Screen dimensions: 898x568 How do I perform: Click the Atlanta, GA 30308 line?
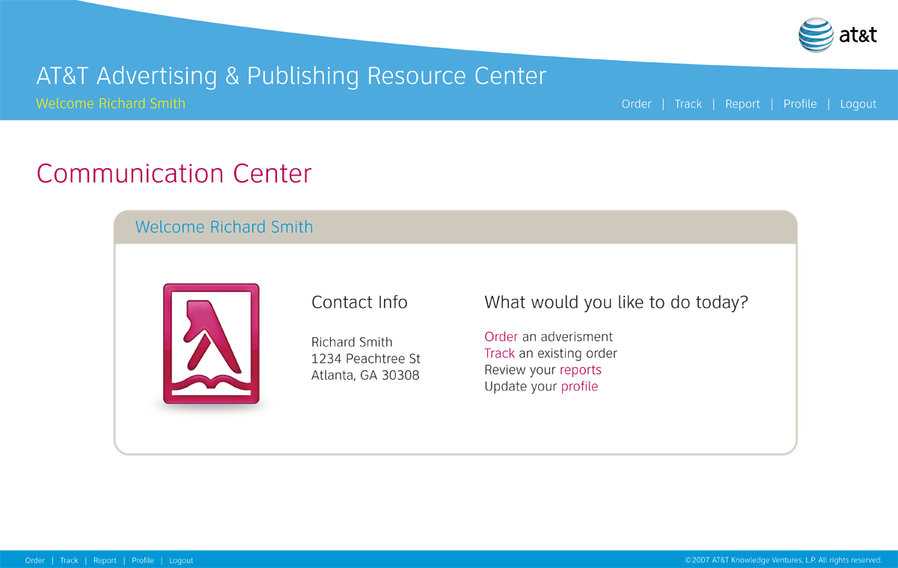(x=365, y=375)
